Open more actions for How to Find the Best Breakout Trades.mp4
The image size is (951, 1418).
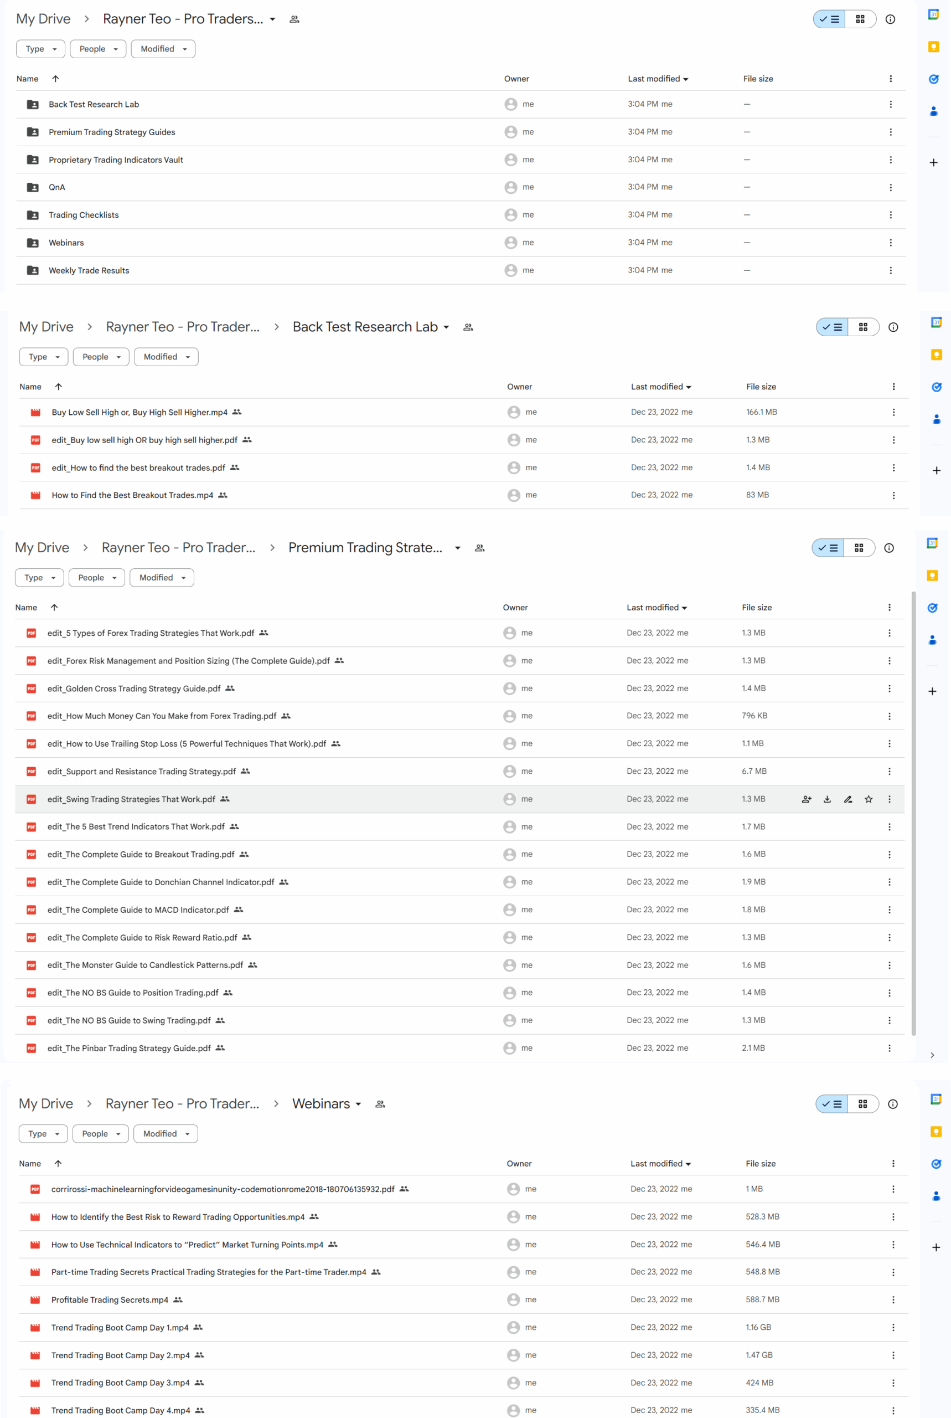893,495
